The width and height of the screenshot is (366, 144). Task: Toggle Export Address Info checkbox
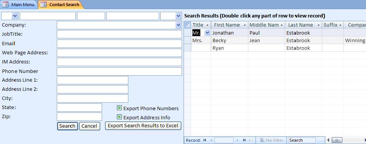pos(119,117)
